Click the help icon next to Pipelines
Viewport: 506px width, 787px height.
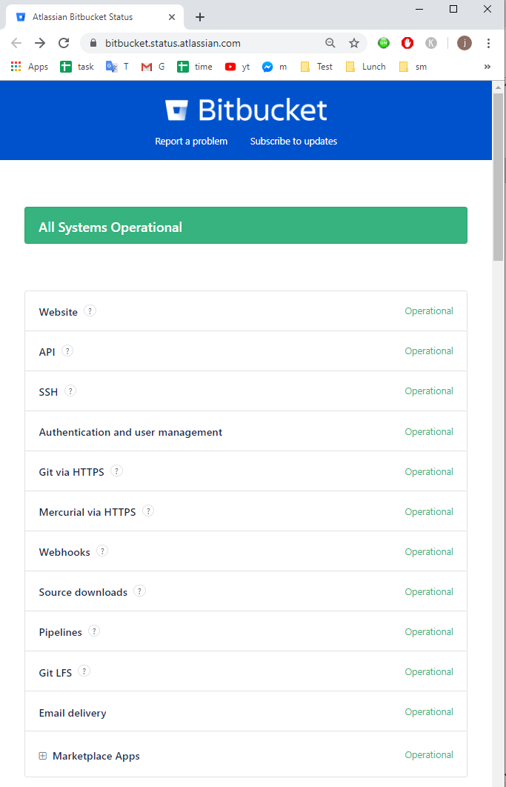94,631
